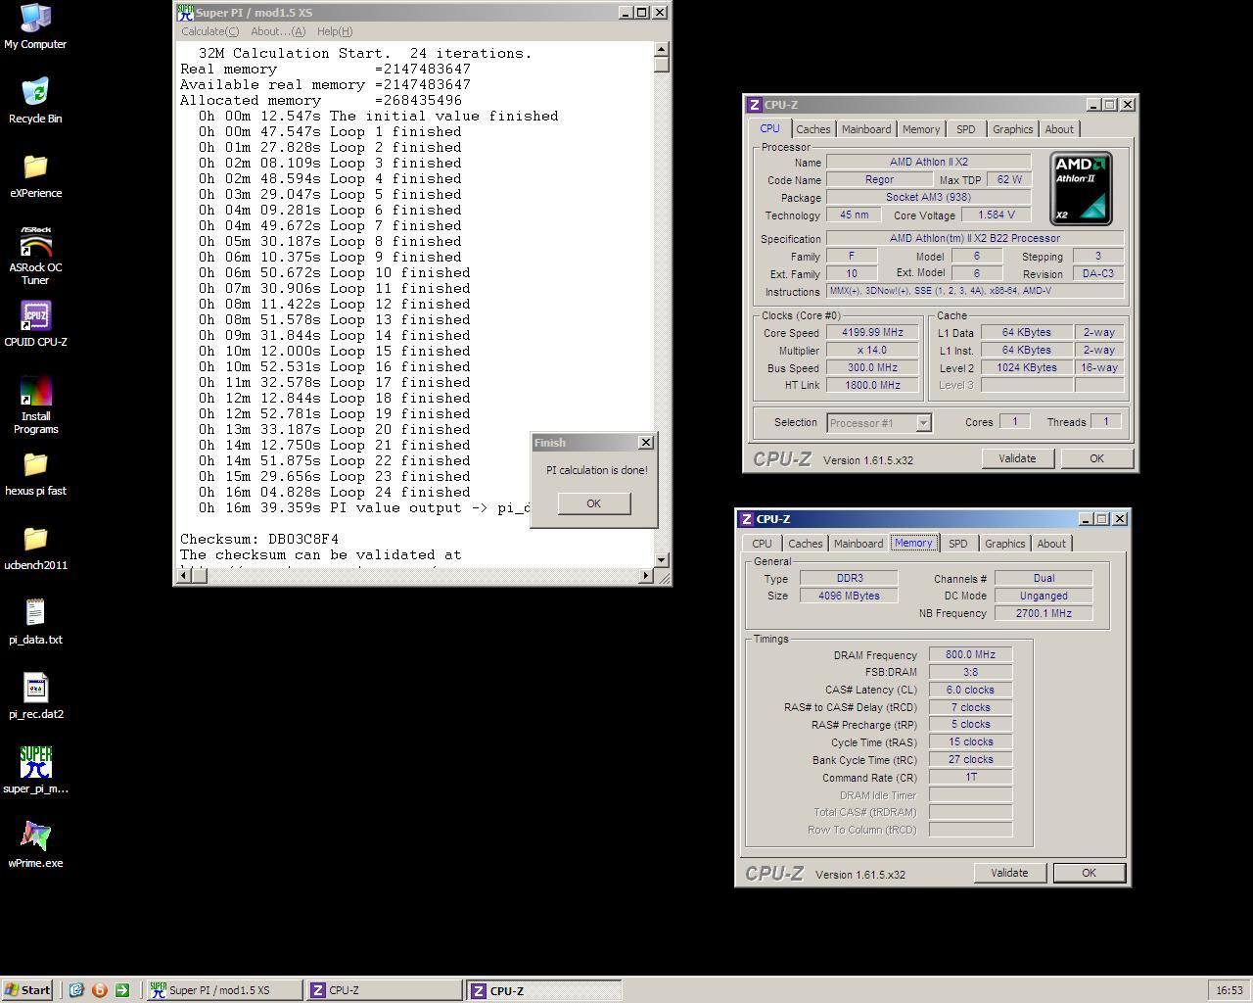The image size is (1253, 1003).
Task: Switch to Memory tab in upper CPU-Z
Action: pyautogui.click(x=921, y=129)
